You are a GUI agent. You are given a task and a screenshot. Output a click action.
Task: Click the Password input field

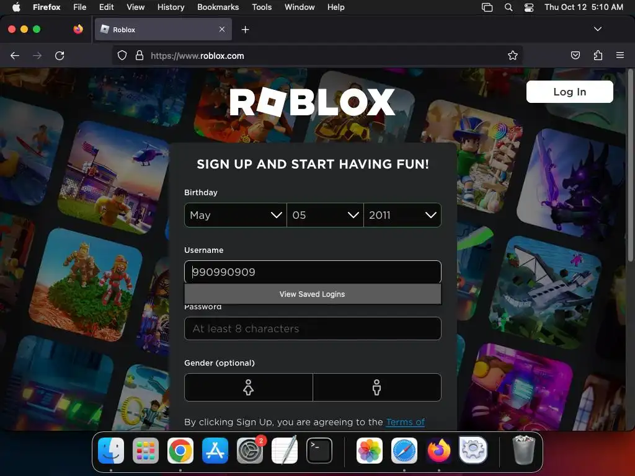click(x=313, y=328)
